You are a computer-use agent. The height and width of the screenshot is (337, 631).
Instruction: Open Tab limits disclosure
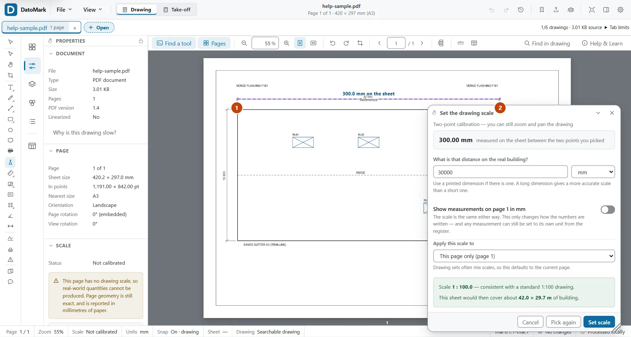tap(617, 27)
